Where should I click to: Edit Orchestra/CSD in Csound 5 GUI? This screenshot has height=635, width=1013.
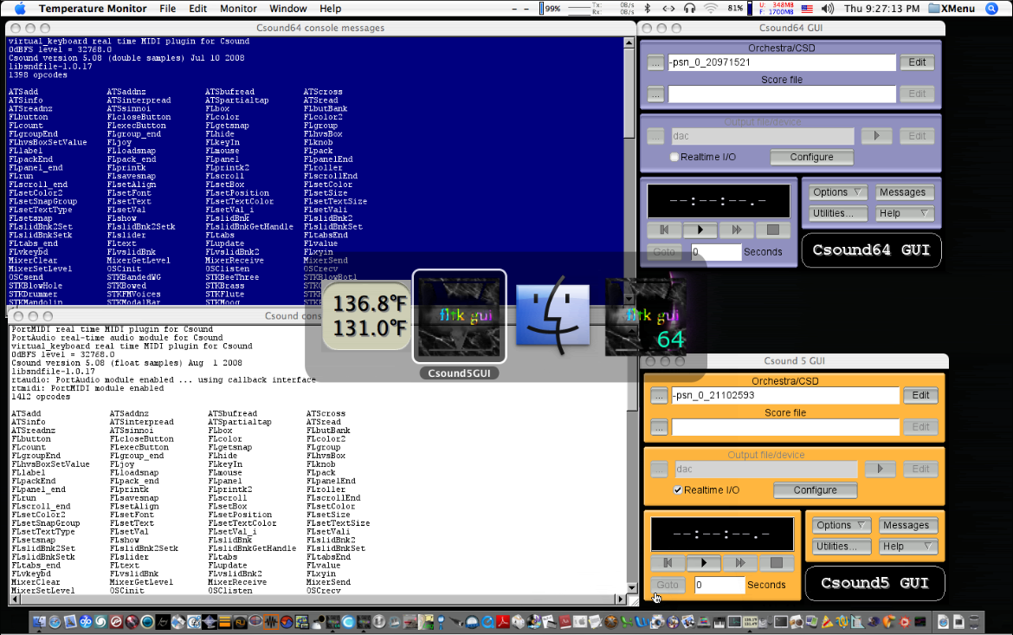(x=921, y=396)
